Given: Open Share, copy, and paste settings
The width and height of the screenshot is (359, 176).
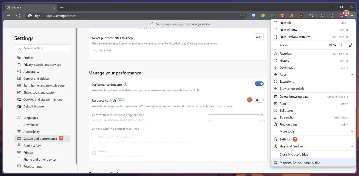Looking at the screenshot, I should click(x=42, y=92).
